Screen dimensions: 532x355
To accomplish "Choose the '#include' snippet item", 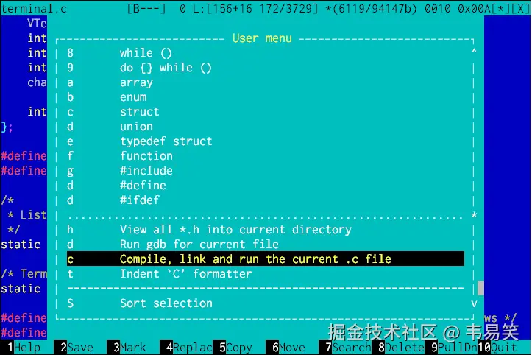I will tap(266, 171).
